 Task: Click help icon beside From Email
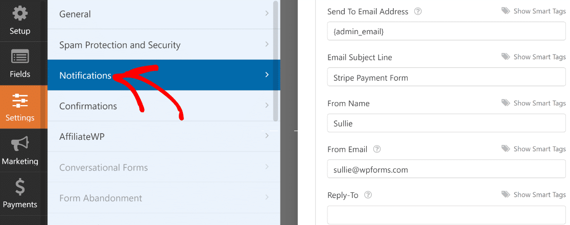click(377, 149)
